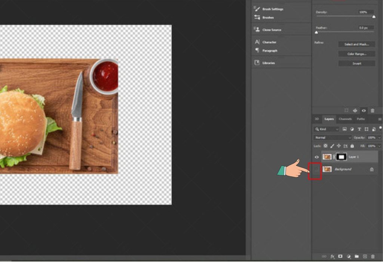Viewport: 383px width, 270px height.
Task: Open the Clone Source panel
Action: [270, 29]
